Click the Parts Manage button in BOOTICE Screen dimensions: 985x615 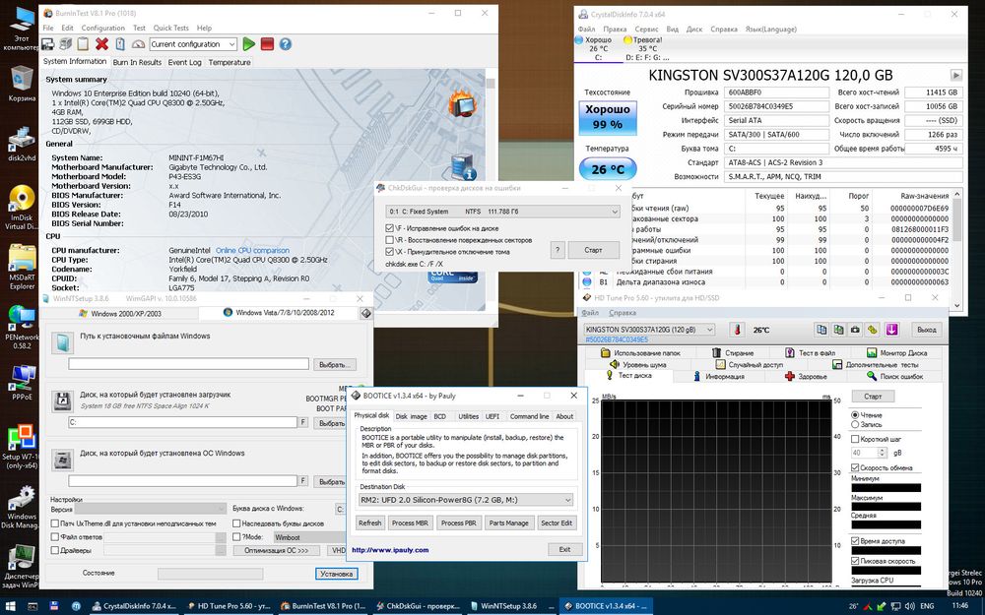[x=509, y=523]
